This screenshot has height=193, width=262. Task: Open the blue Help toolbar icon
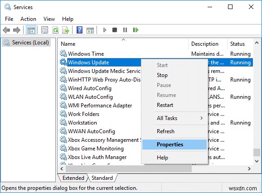[79, 30]
